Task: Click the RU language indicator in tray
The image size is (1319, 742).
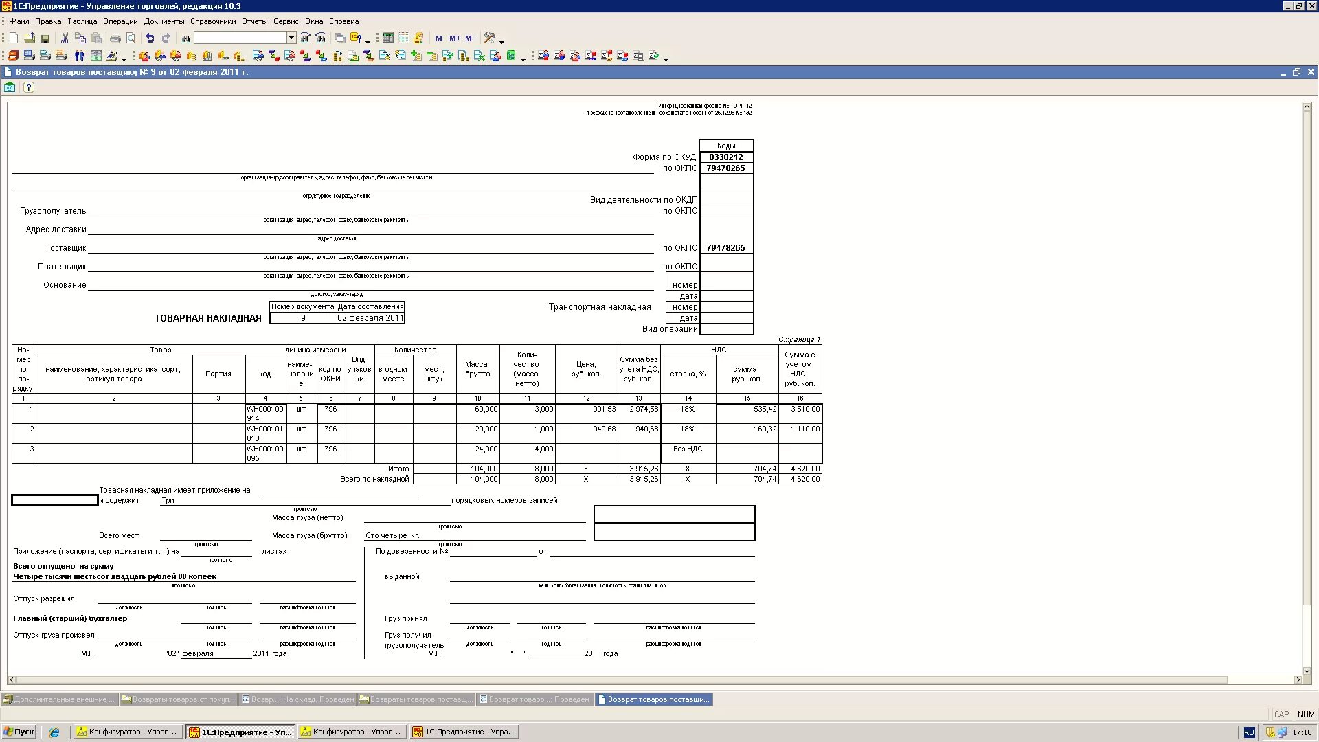Action: [1249, 732]
